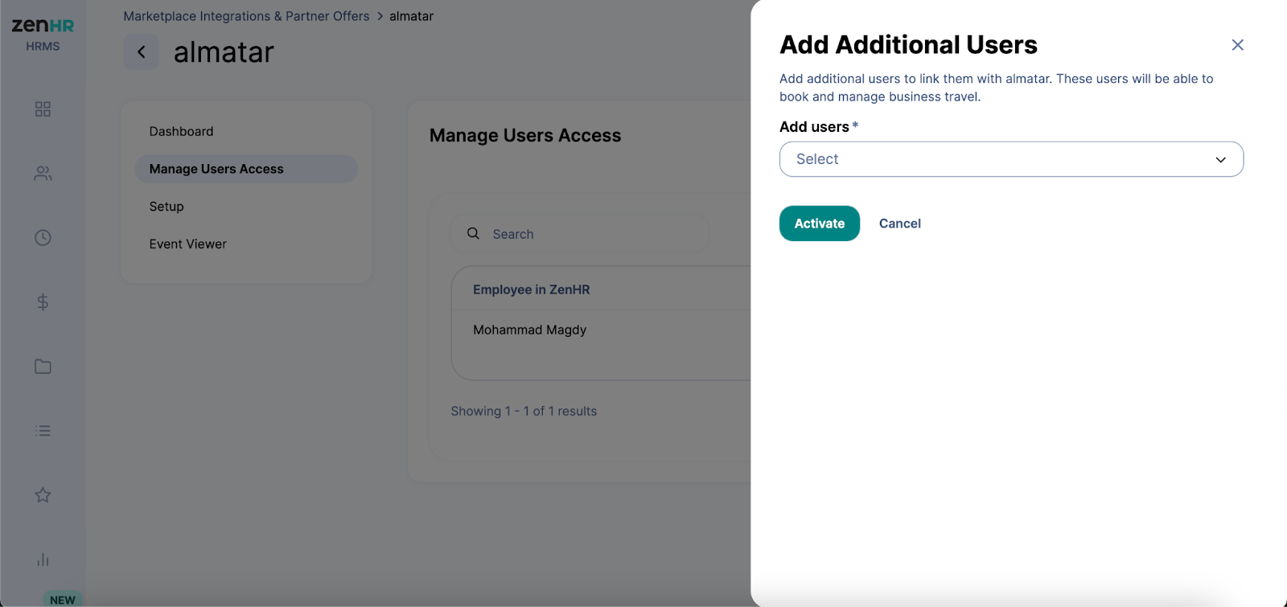1287x607 pixels.
Task: Click the ZenHR HRMS logo
Action: click(43, 34)
